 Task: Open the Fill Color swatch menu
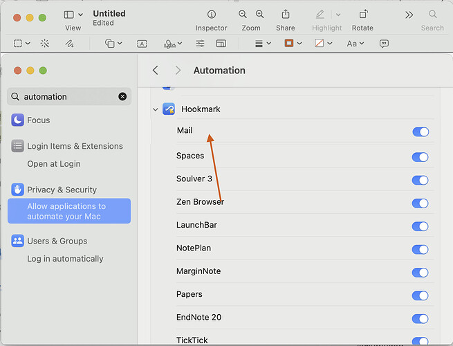tap(323, 44)
